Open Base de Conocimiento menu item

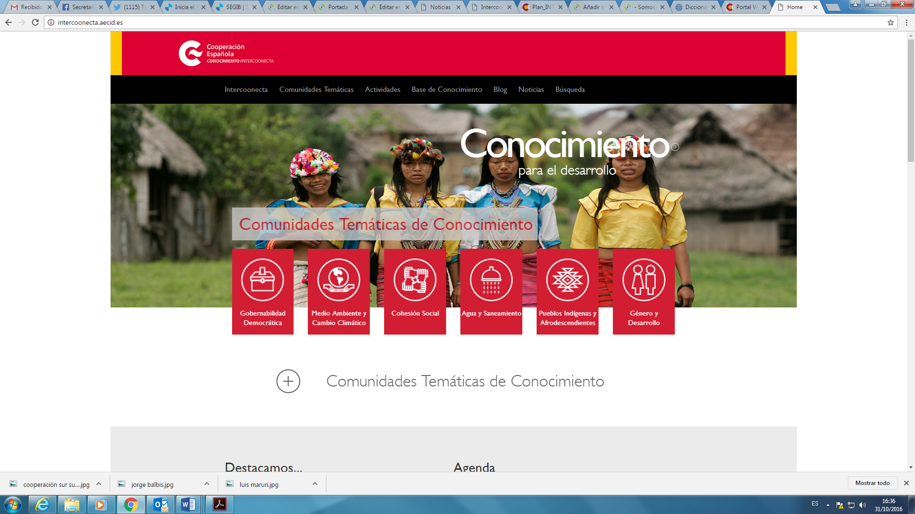coord(447,89)
